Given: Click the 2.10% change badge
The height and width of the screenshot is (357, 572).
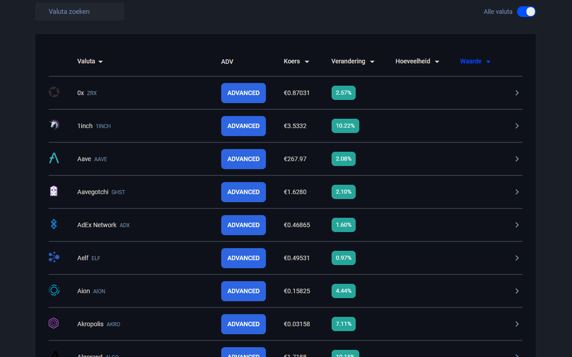Looking at the screenshot, I should [x=344, y=192].
